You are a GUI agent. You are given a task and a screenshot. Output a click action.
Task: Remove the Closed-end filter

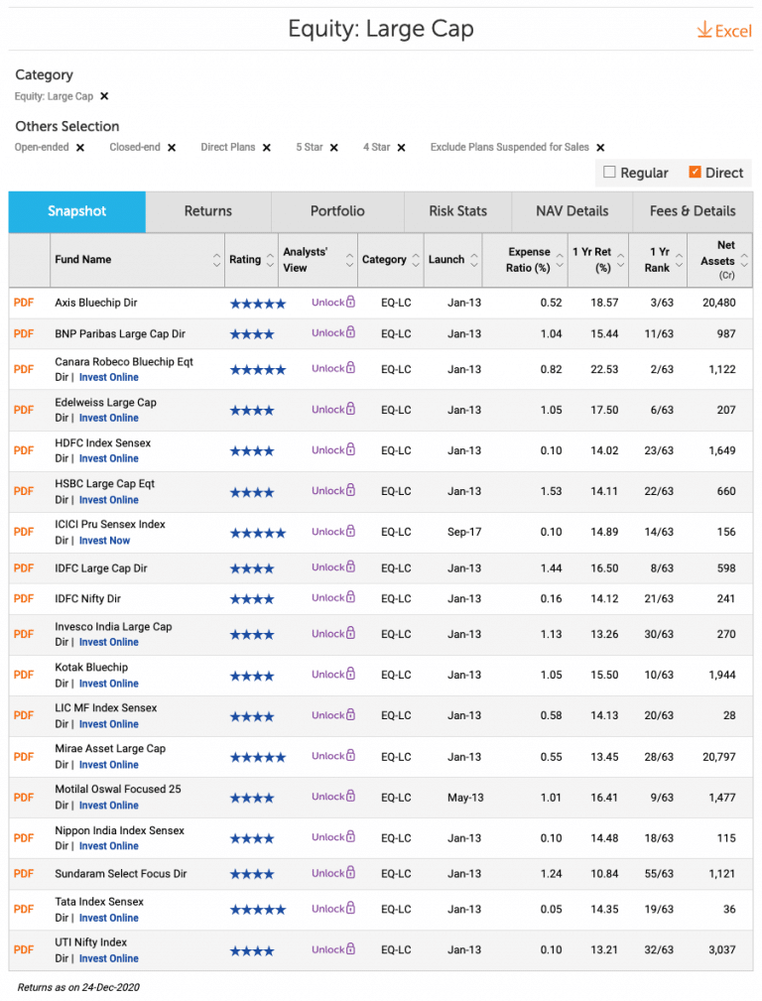(172, 148)
